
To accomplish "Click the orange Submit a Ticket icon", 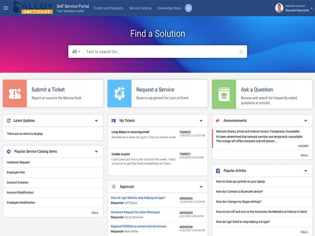I will 15,94.
